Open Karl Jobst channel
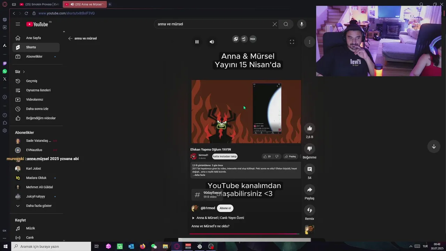The width and height of the screenshot is (446, 251). (36, 169)
